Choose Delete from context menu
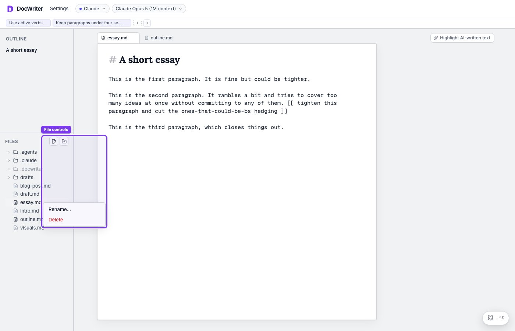Image resolution: width=515 pixels, height=331 pixels. coord(74,220)
